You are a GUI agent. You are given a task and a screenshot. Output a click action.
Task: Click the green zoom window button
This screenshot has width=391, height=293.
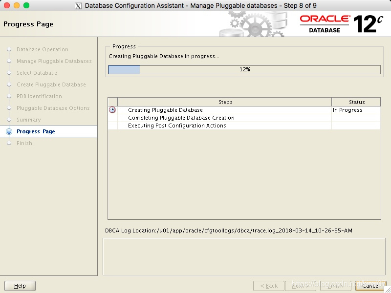point(26,5)
